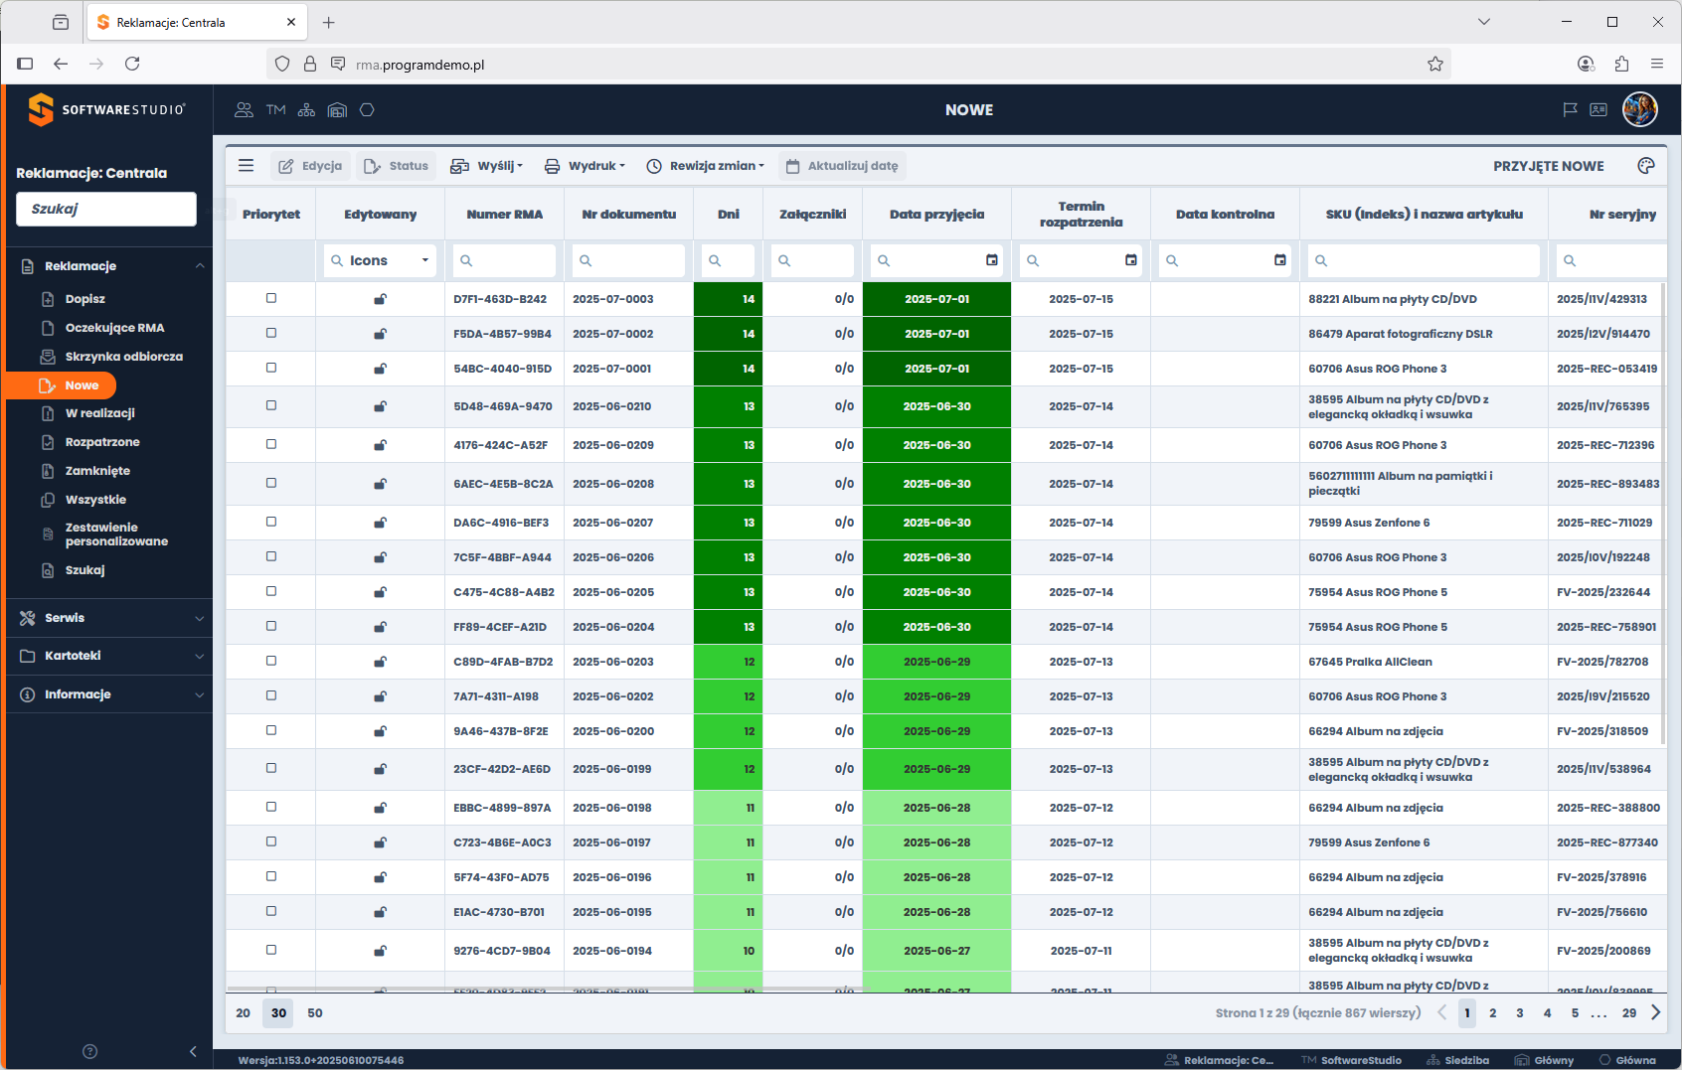Screen dimensions: 1682x1070
Task: Click the flag icon in top bar
Action: (x=1570, y=110)
